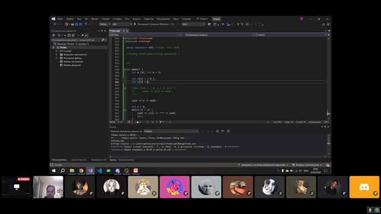Click the Output panel settings gear icon
Screen dimensions: 381x214
pyautogui.click(x=228, y=131)
